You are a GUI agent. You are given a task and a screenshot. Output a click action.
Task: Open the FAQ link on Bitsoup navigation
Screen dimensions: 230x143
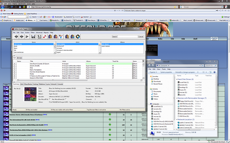[172, 39]
